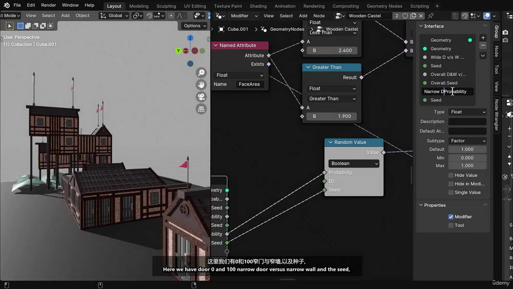Click the snapping magnet icon
The height and width of the screenshot is (289, 513).
(x=149, y=16)
